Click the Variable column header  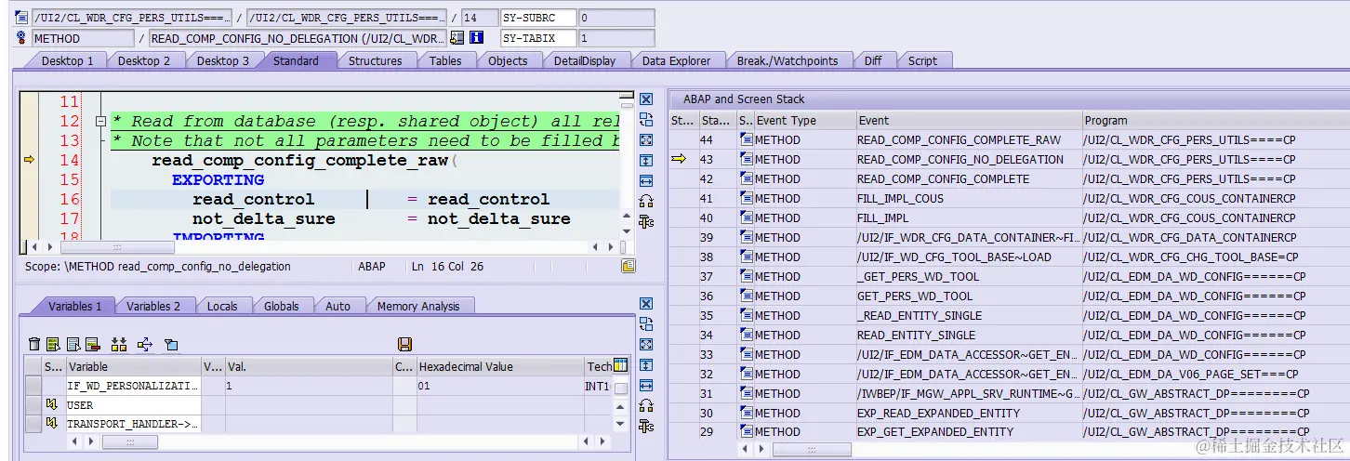click(x=133, y=366)
